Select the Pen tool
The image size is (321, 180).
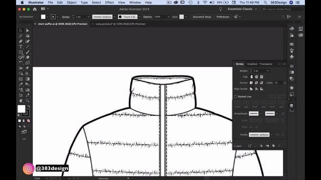point(21,41)
